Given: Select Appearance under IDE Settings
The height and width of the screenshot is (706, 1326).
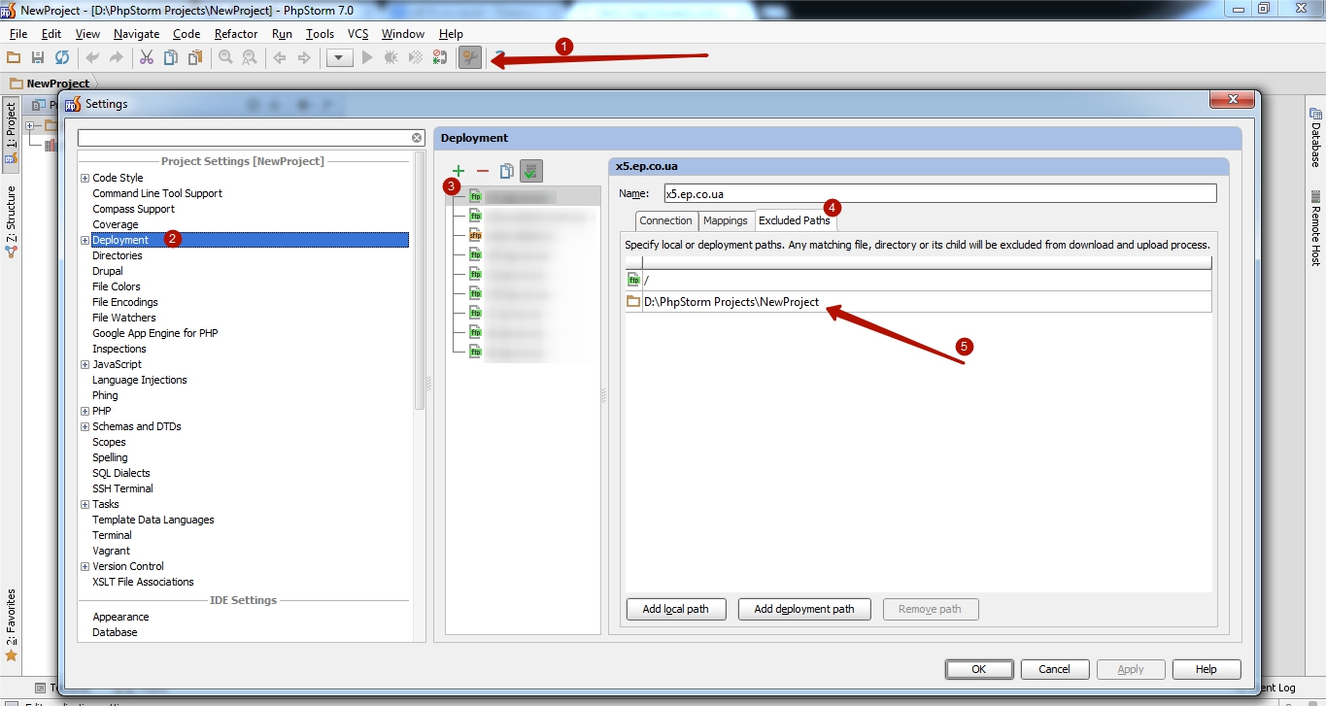Looking at the screenshot, I should click(120, 617).
